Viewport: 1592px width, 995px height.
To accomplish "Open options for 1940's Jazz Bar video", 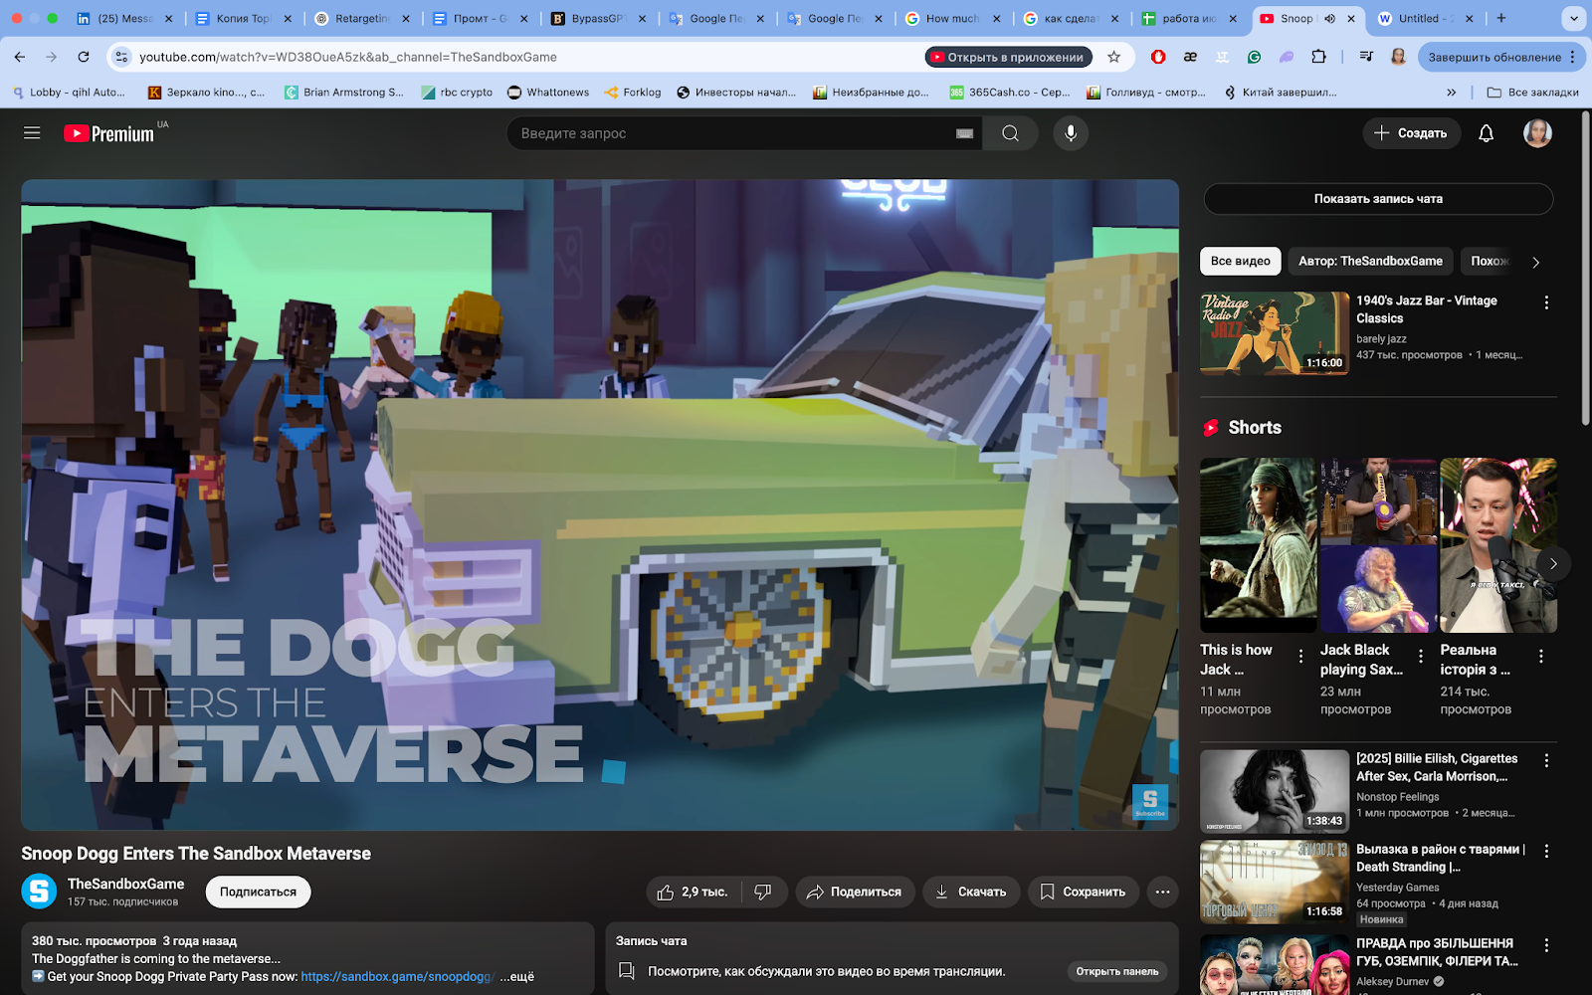I will (1546, 302).
